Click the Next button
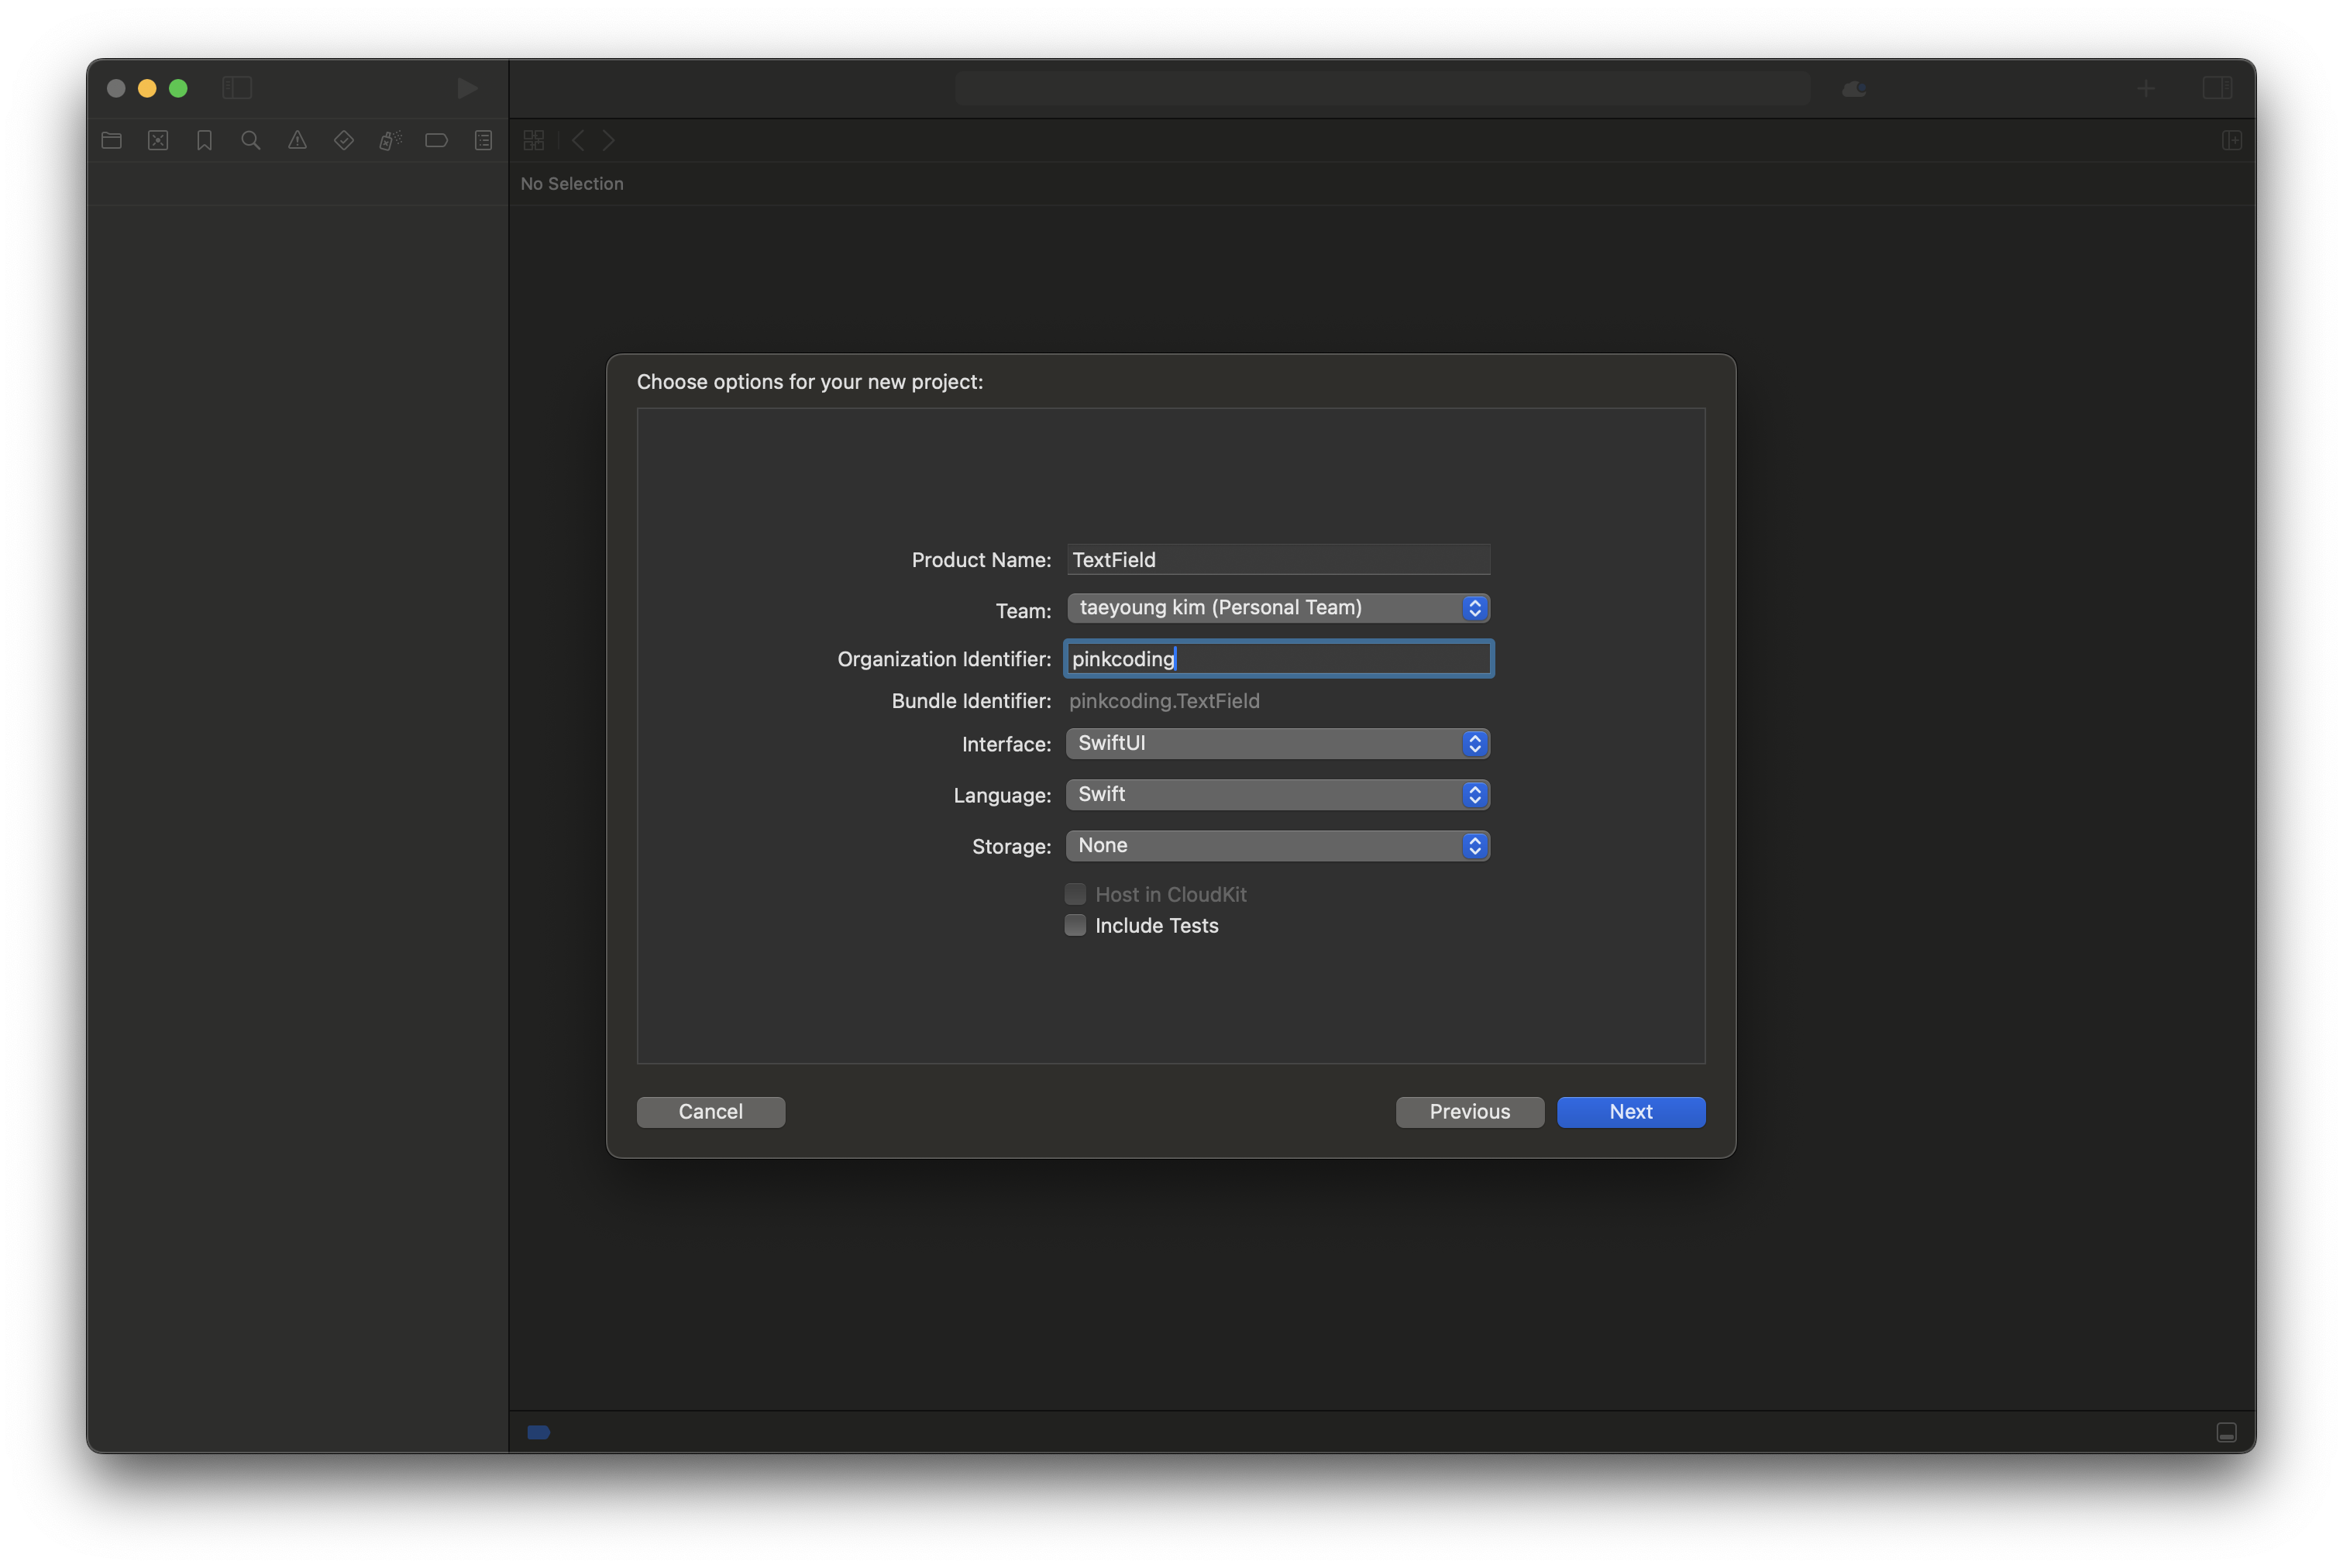The width and height of the screenshot is (2343, 1568). (1629, 1111)
